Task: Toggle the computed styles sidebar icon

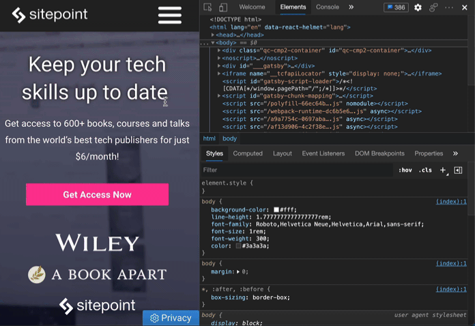Action: coord(458,170)
